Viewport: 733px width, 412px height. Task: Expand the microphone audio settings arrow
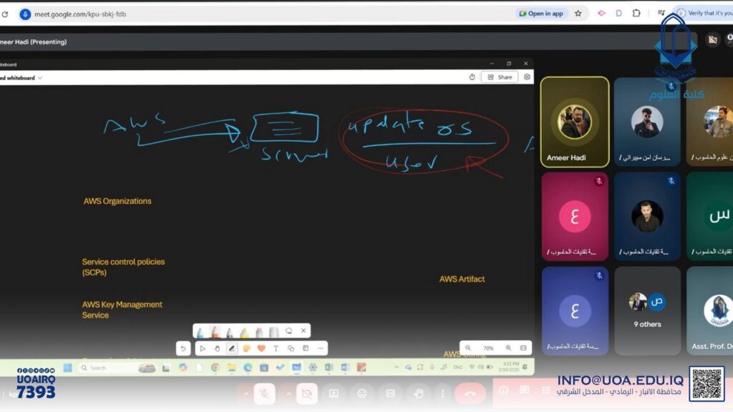(x=246, y=393)
